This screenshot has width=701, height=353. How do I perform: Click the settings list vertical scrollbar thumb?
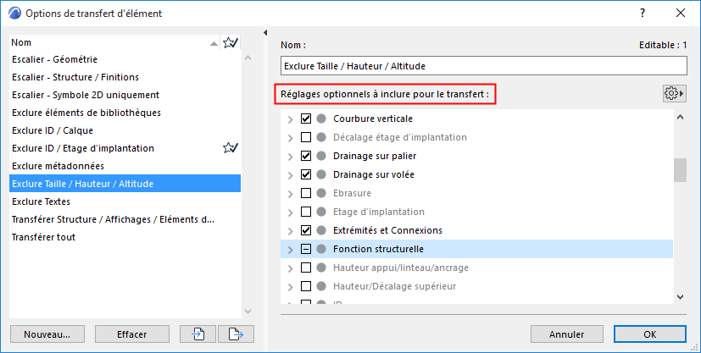tap(679, 169)
